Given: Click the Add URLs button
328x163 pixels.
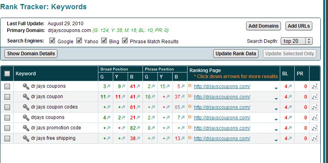Looking at the screenshot, I should click(299, 26).
